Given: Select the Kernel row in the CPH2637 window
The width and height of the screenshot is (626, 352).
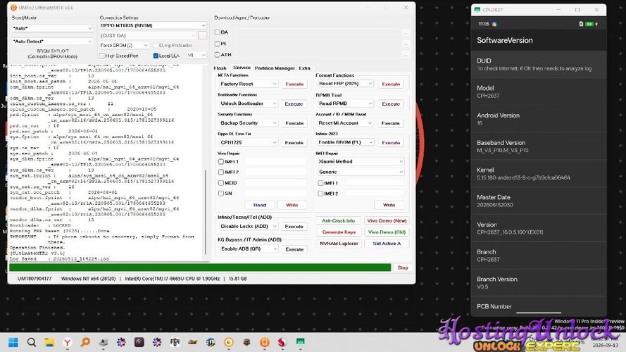Looking at the screenshot, I should coord(539,174).
